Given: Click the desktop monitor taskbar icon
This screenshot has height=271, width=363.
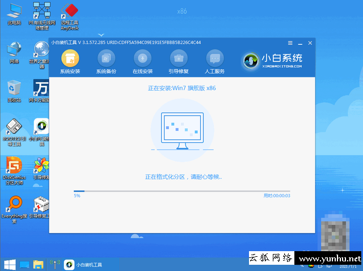Looking at the screenshot, I should click(x=24, y=265).
